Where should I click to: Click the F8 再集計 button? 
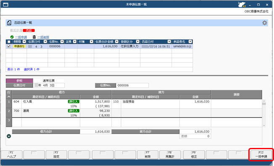coord(170,155)
